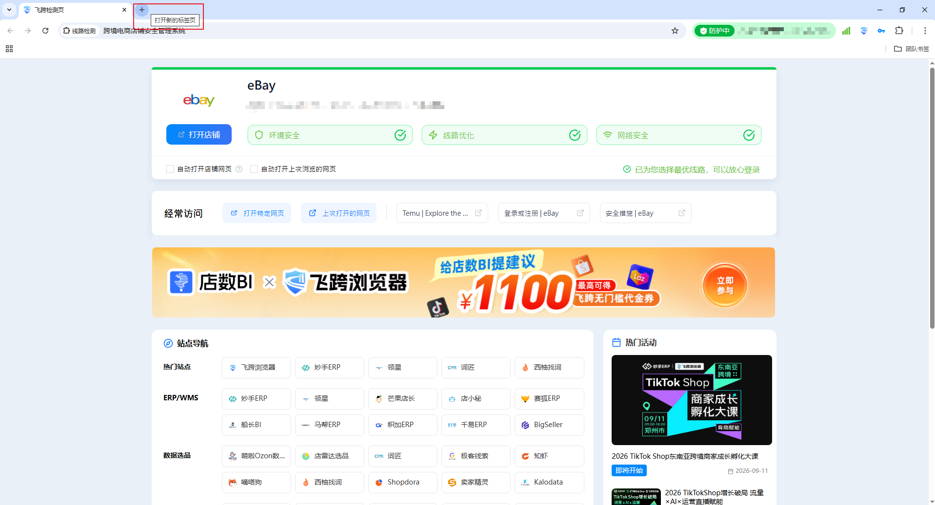
Task: Open the 极客线索 site link
Action: pos(476,456)
